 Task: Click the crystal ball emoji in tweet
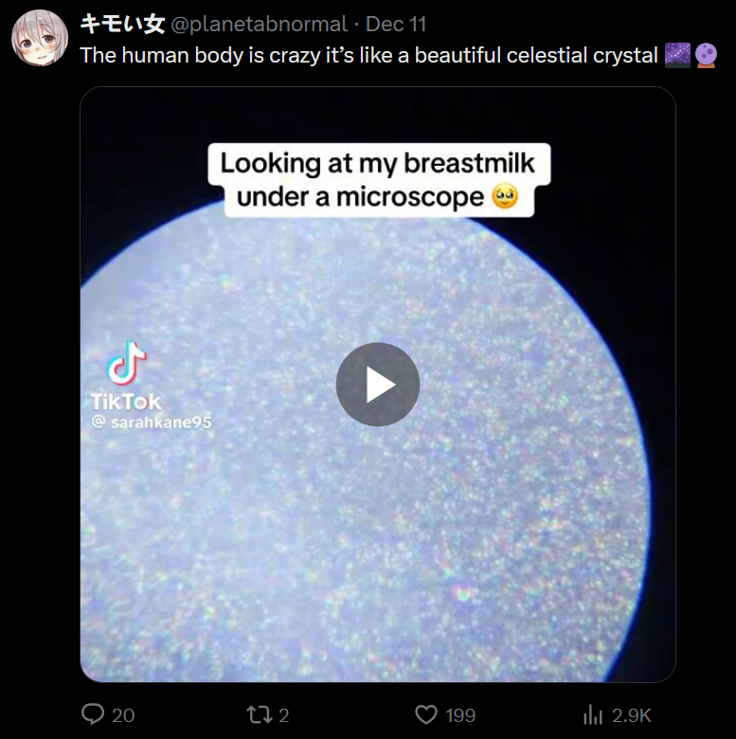coord(706,55)
